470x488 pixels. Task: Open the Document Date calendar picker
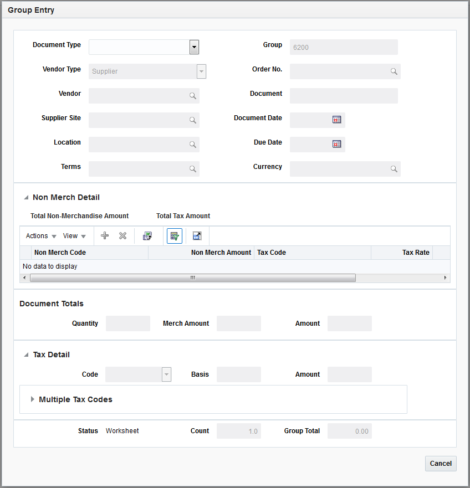[336, 120]
